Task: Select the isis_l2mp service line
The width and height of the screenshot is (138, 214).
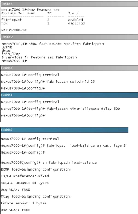Action: (x=11, y=54)
